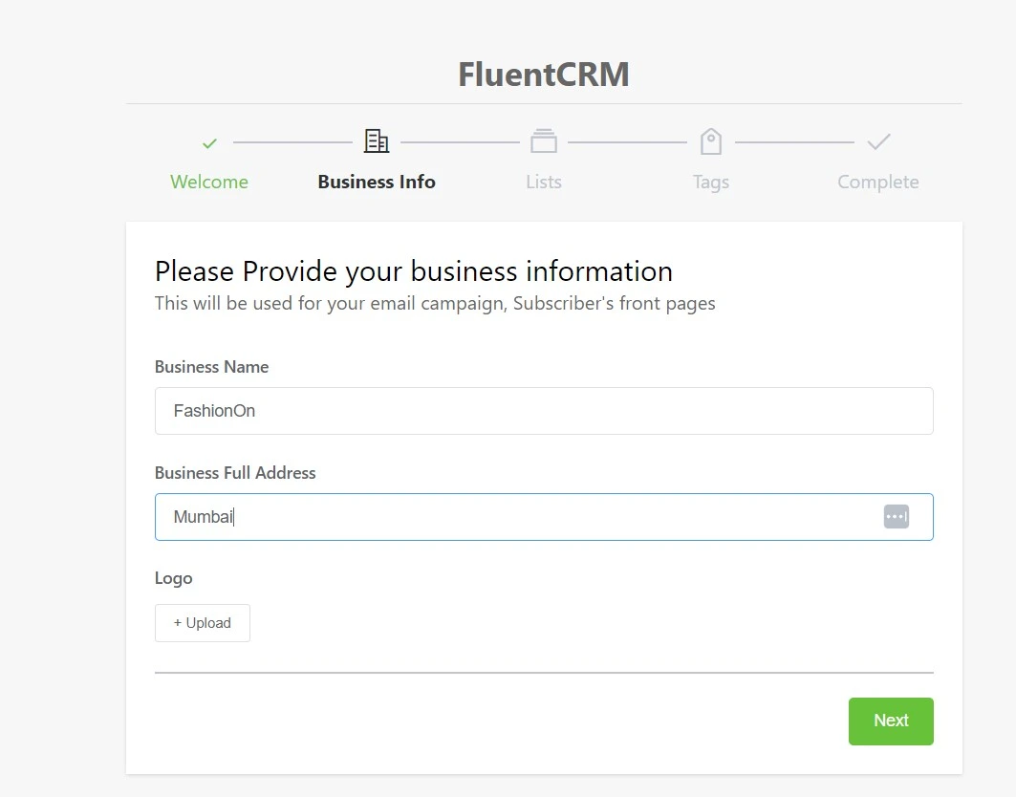
Task: Click the Logo label
Action: click(174, 578)
